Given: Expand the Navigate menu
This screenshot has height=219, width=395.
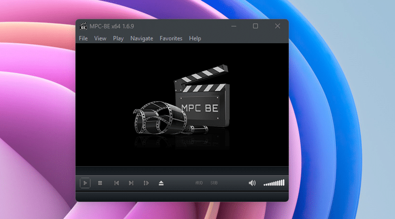Looking at the screenshot, I should pos(141,38).
